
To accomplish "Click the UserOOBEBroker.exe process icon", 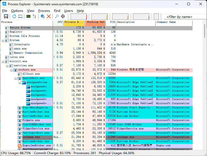I will (20, 125).
